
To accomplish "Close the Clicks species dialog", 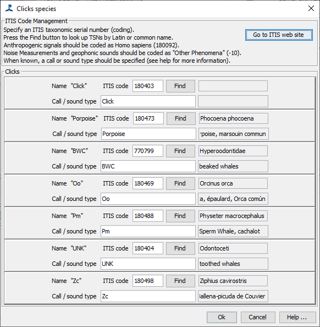I will click(x=311, y=8).
